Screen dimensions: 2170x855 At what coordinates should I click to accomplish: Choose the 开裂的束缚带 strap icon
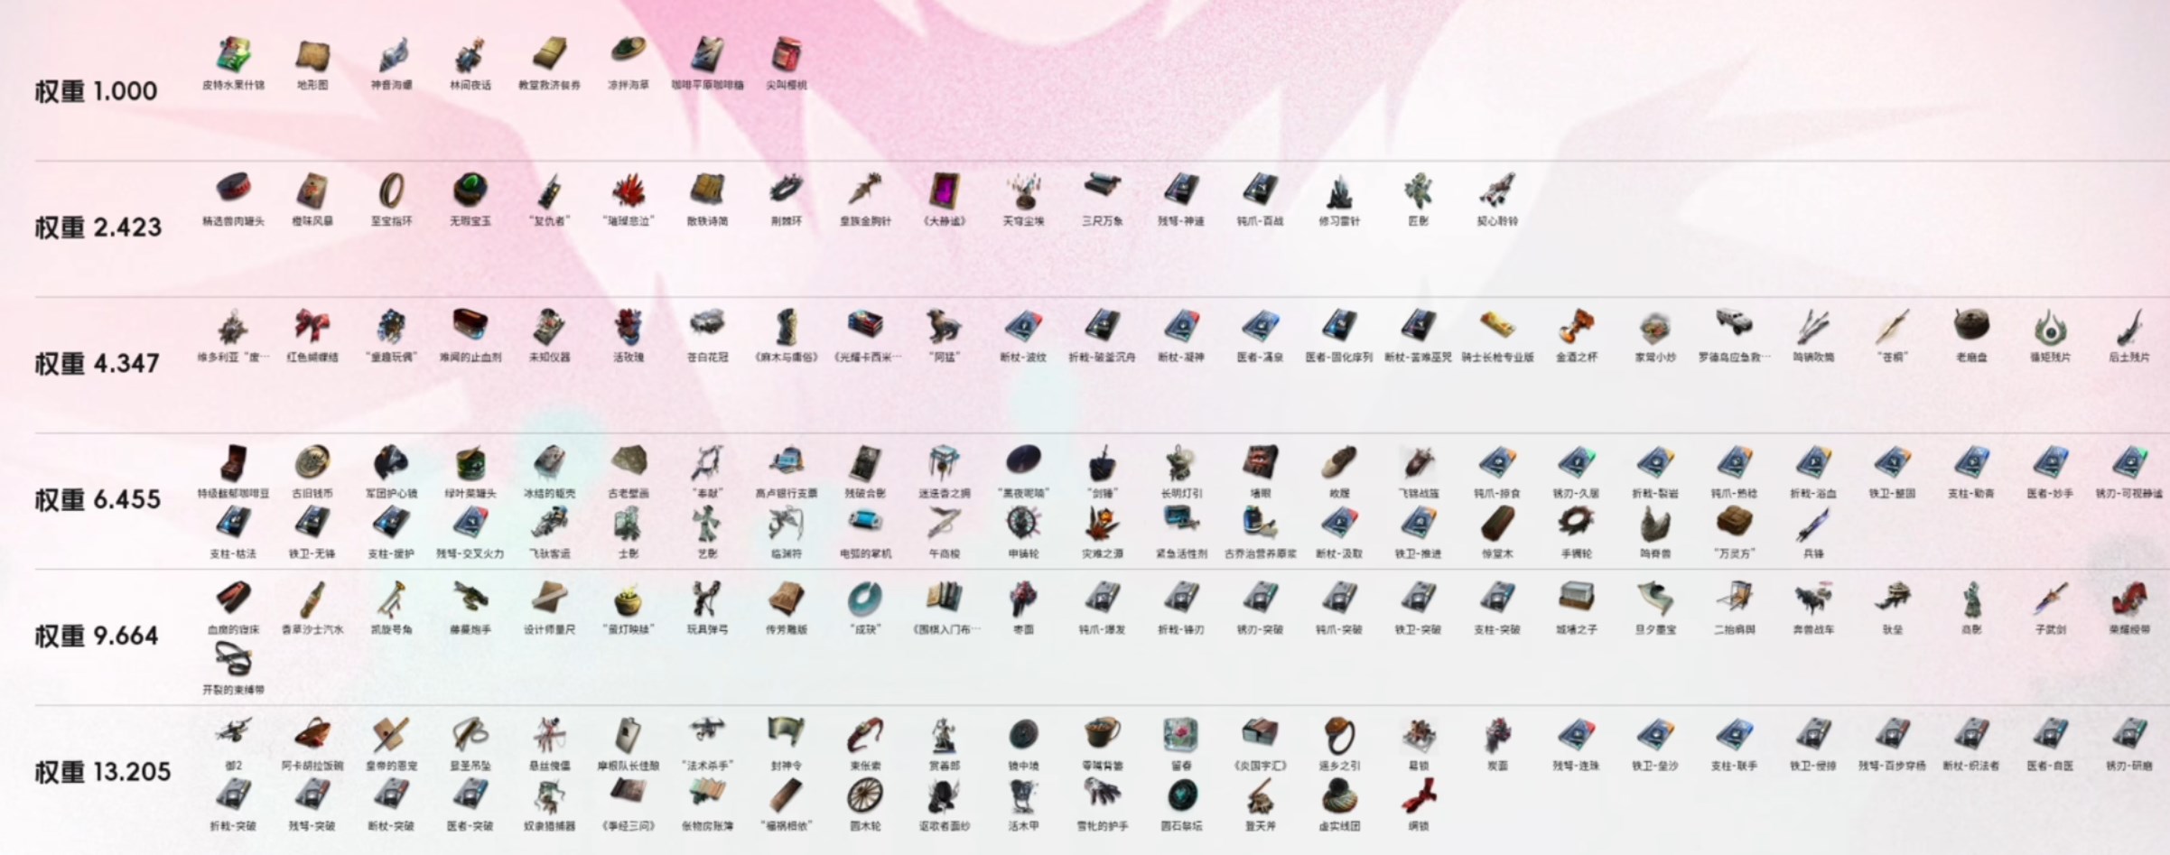click(x=234, y=659)
